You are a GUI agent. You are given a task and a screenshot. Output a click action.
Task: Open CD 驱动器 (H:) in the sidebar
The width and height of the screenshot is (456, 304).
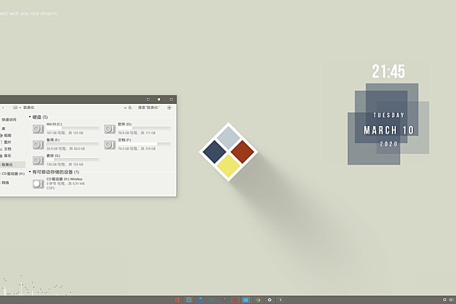[13, 174]
